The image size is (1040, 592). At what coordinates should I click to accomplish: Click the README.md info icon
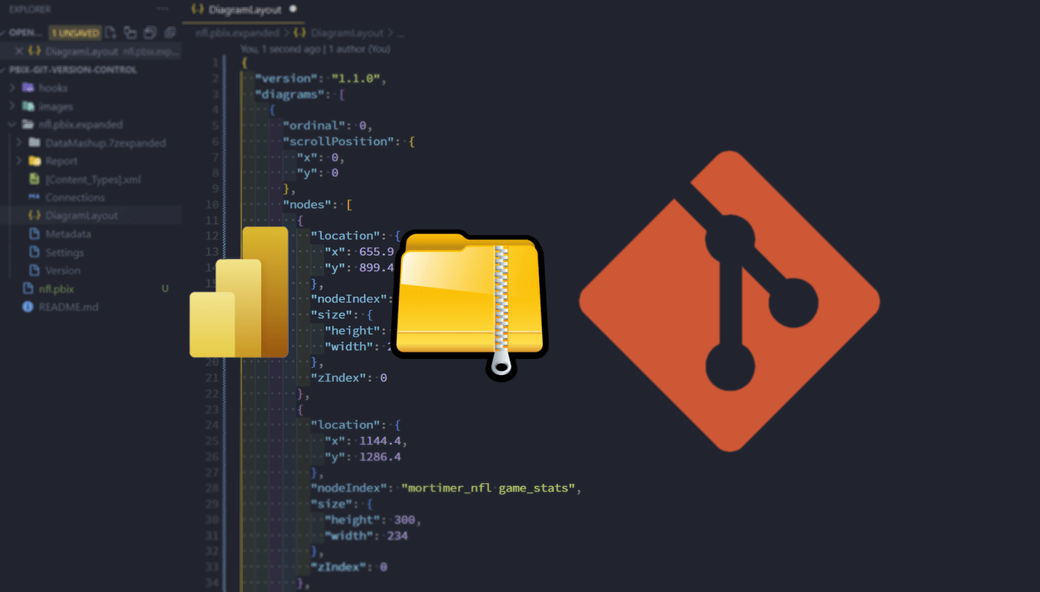[x=28, y=307]
